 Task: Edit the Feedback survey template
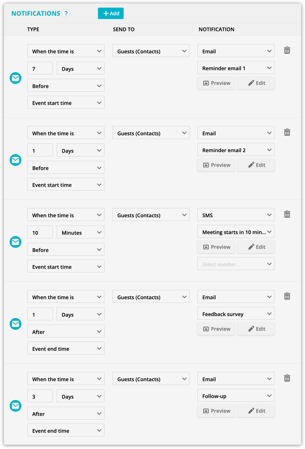coord(256,329)
